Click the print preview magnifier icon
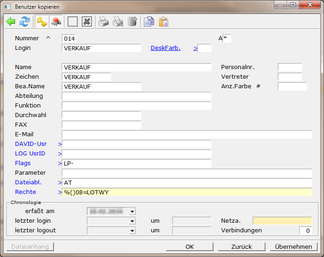The width and height of the screenshot is (324, 257). (118, 21)
